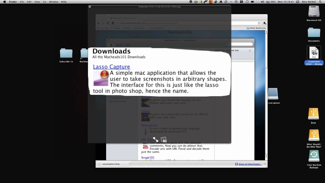Select the Subscribe To folder on desktop
Viewport: 325px width, 183px height.
[66, 55]
